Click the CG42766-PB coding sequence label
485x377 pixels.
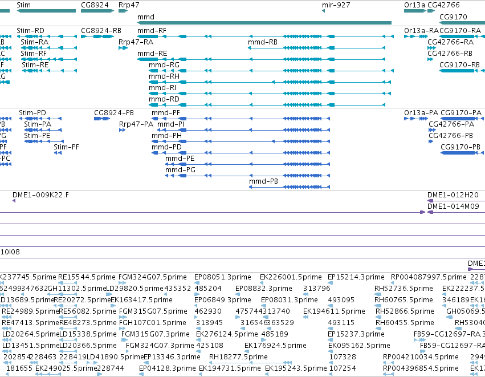(x=451, y=136)
